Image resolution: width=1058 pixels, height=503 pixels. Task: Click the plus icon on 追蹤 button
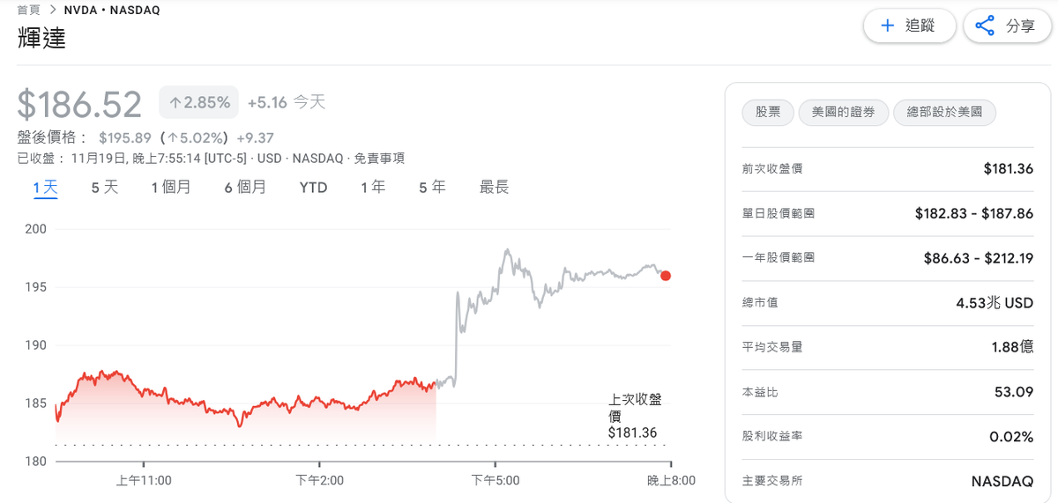pyautogui.click(x=887, y=26)
